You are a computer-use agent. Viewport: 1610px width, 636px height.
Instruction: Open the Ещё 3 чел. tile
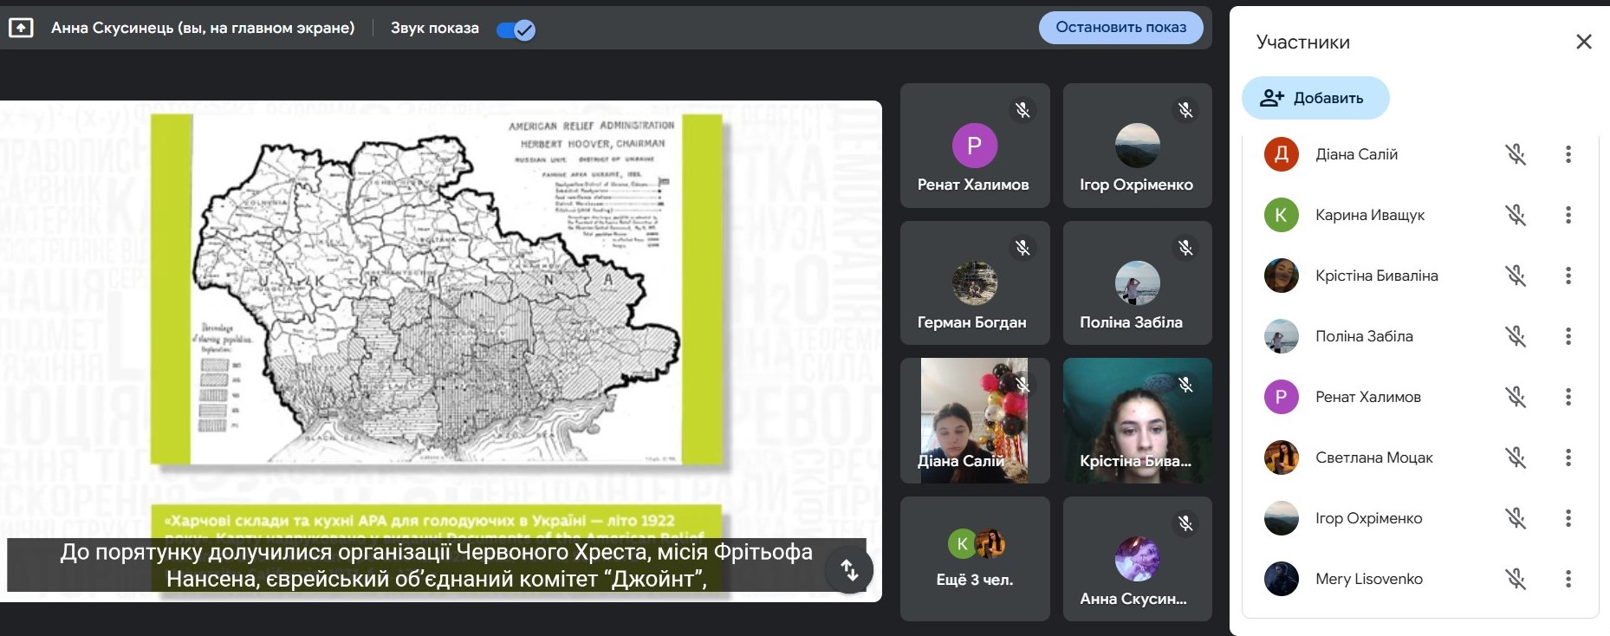click(x=975, y=559)
